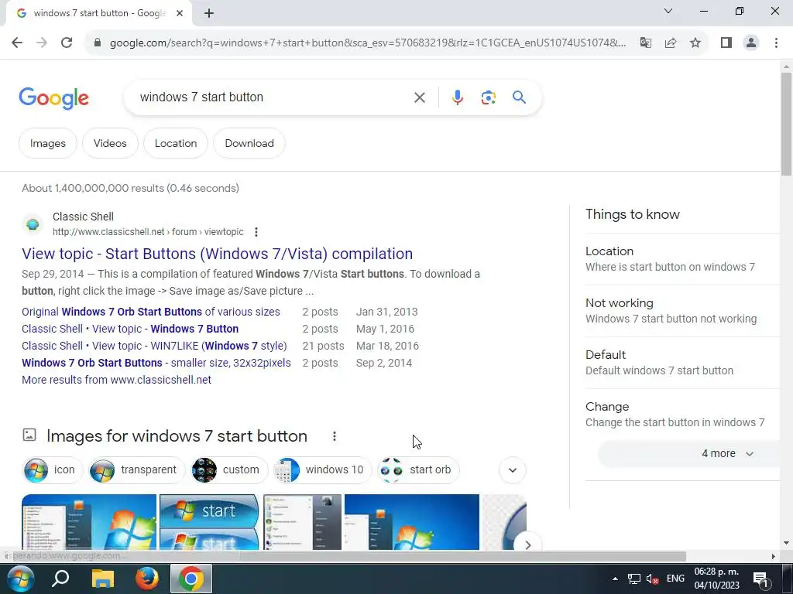Open the thumbnail of the grey Windows 7 start menu
This screenshot has width=793, height=594.
[303, 522]
